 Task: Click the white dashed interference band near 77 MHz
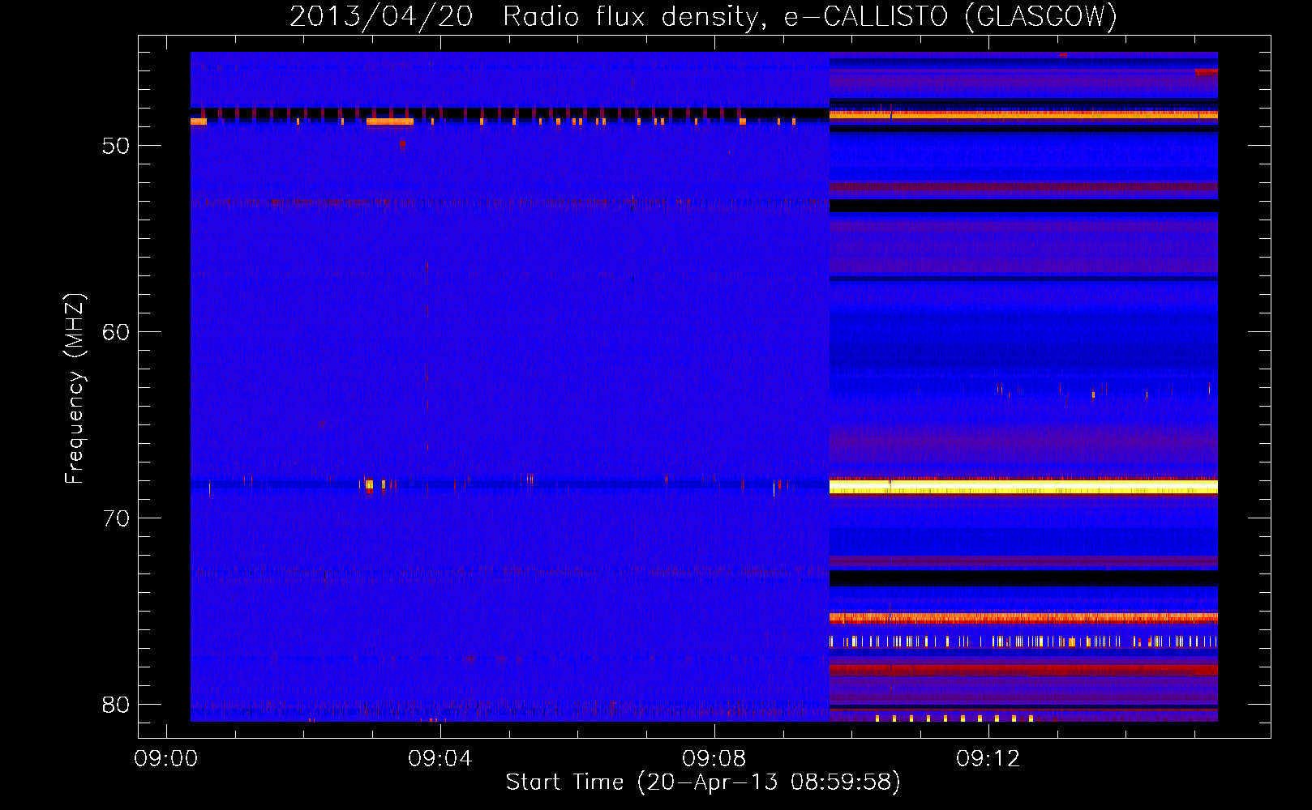pyautogui.click(x=1023, y=642)
